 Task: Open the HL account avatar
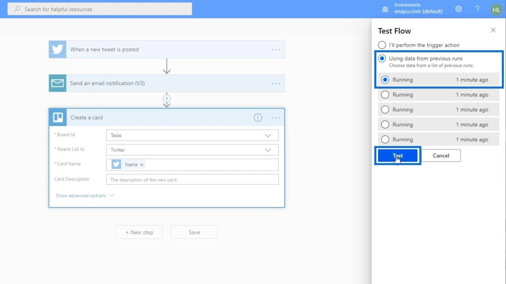496,9
